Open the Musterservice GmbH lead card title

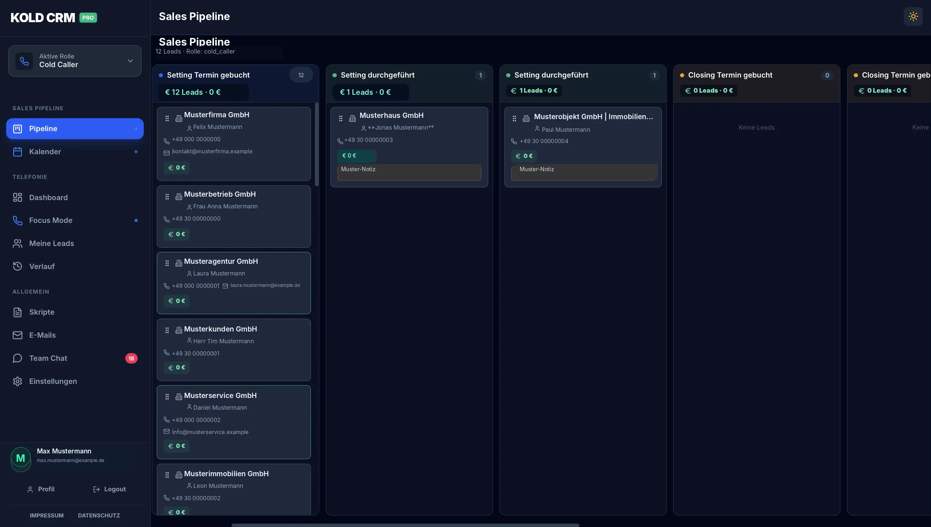[x=220, y=396]
